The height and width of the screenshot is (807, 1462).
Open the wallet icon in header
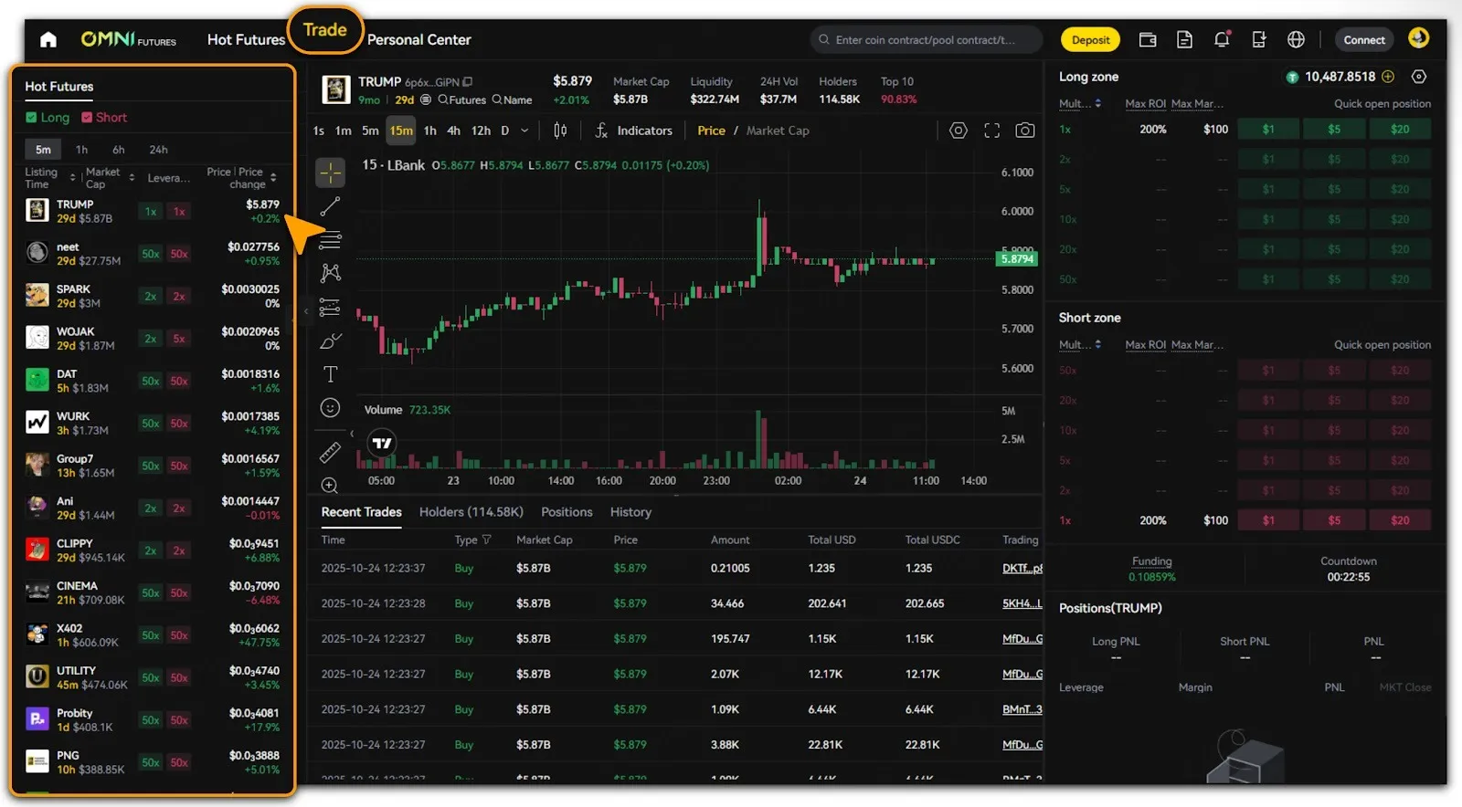point(1148,39)
